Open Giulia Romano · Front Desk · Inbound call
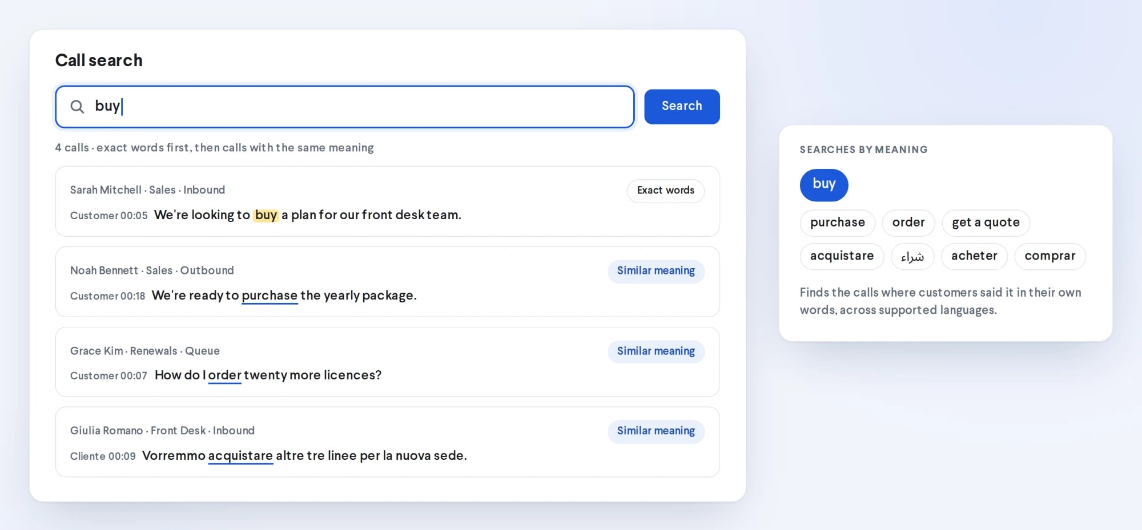The height and width of the screenshot is (530, 1142). (387, 442)
